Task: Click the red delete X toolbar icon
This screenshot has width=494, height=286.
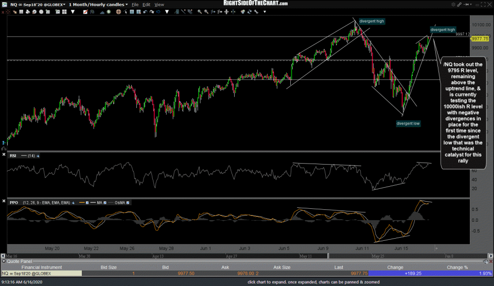Action: (3, 12)
